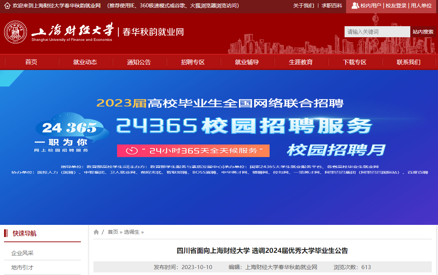
Task: Click the 选调生 breadcrumb link
Action: coord(131,232)
